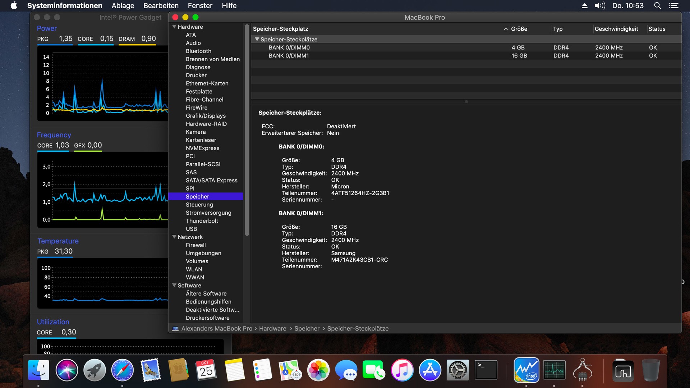Open the App Store dock icon
Image resolution: width=690 pixels, height=388 pixels.
(x=430, y=370)
